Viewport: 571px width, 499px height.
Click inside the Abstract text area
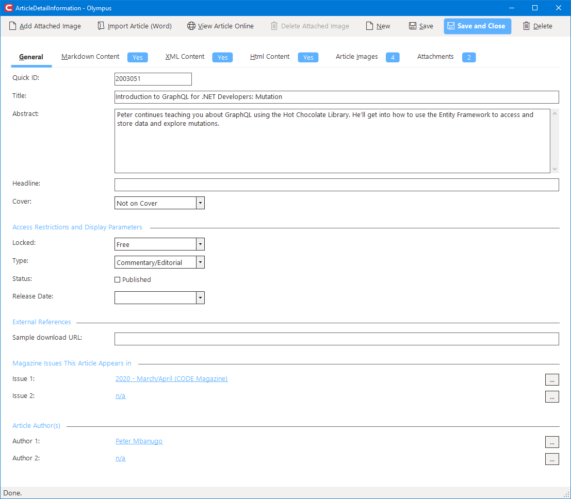point(332,141)
